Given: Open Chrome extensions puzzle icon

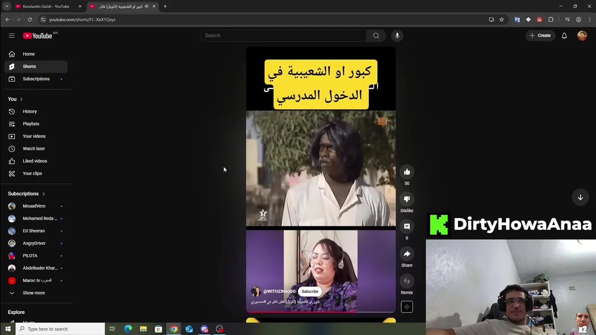Looking at the screenshot, I should (551, 20).
